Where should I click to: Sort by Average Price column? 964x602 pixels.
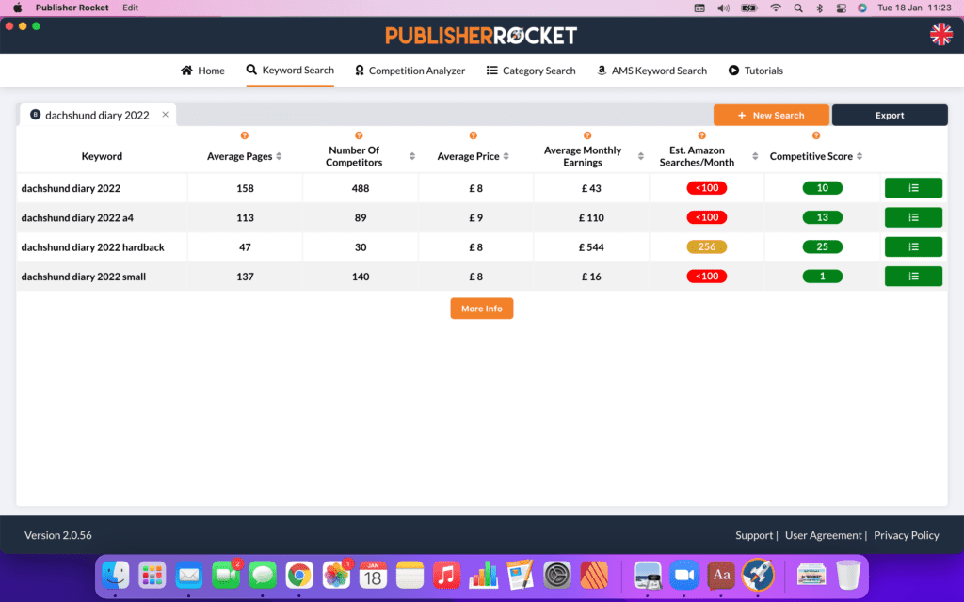(x=506, y=156)
